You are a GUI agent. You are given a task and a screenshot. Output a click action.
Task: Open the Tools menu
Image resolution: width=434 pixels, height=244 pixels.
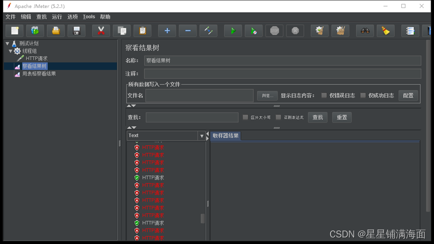[89, 17]
